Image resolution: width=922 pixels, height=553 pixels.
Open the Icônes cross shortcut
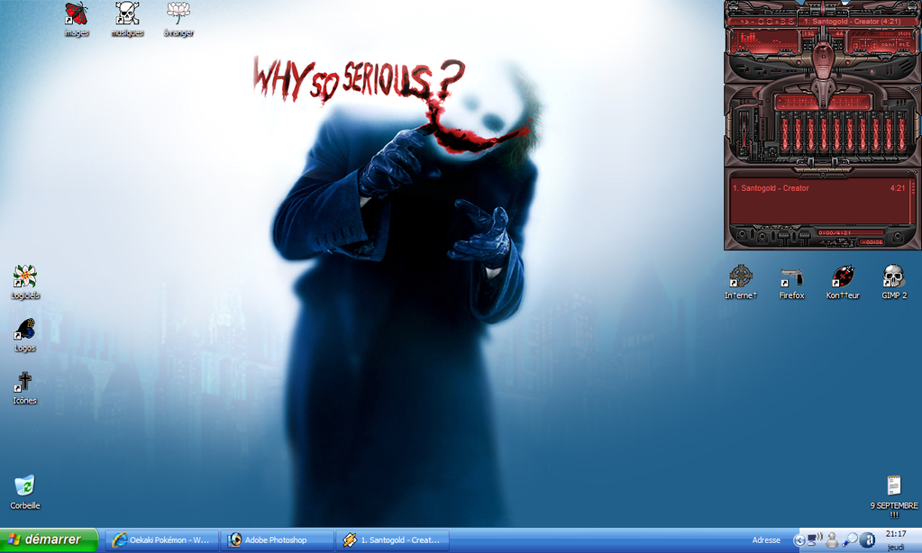coord(24,388)
